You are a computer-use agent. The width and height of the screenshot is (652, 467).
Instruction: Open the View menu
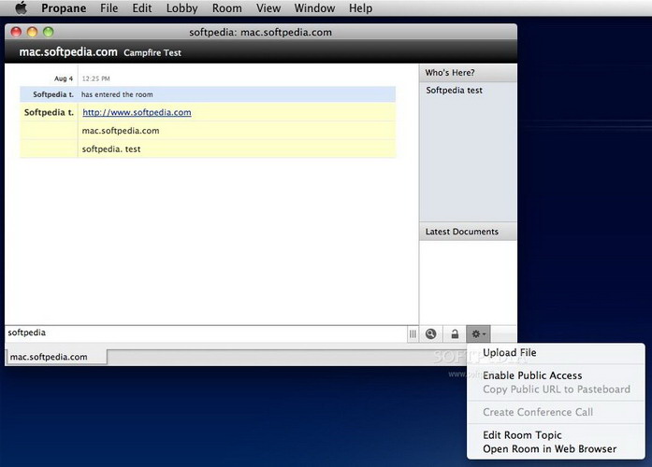click(268, 8)
